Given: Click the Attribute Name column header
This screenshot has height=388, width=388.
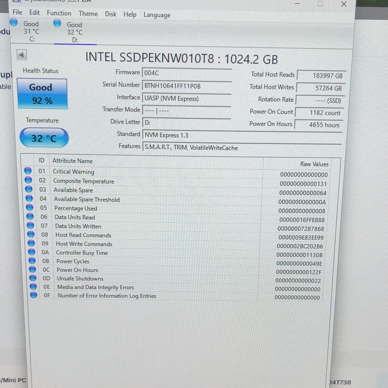Looking at the screenshot, I should 72,161.
